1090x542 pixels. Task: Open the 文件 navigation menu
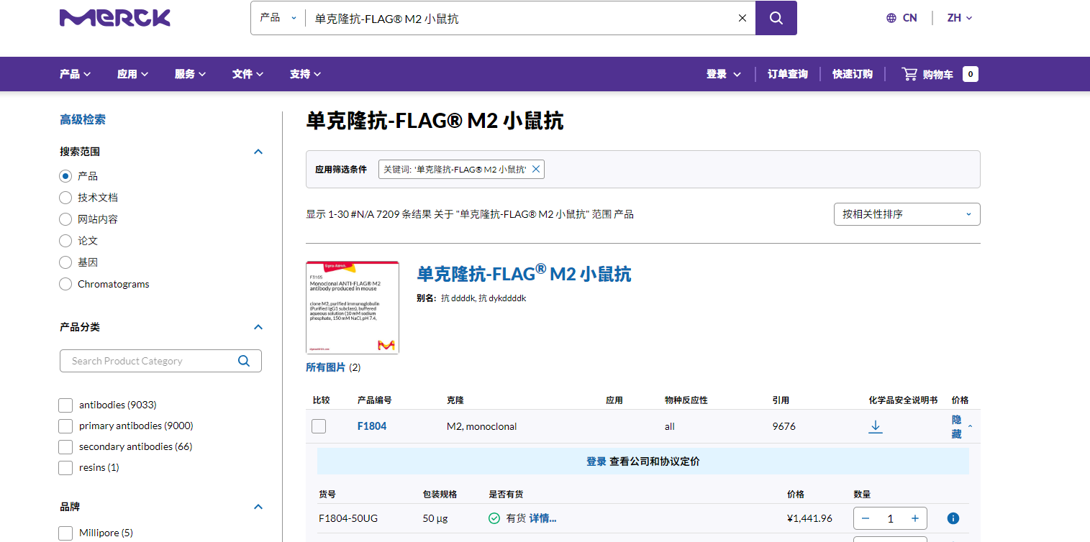[x=247, y=74]
